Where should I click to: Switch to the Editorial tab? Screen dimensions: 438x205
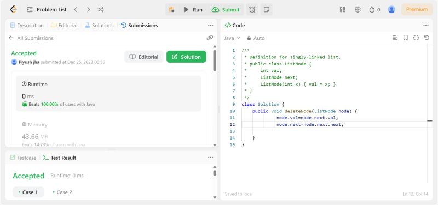coord(64,25)
